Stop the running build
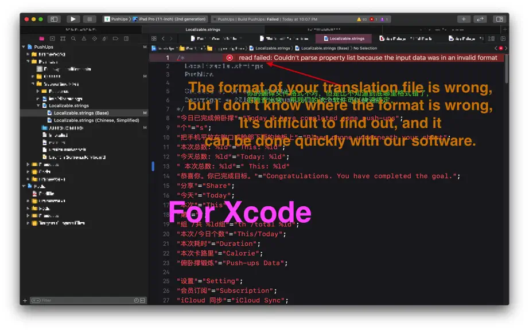The width and height of the screenshot is (529, 330). (x=90, y=19)
